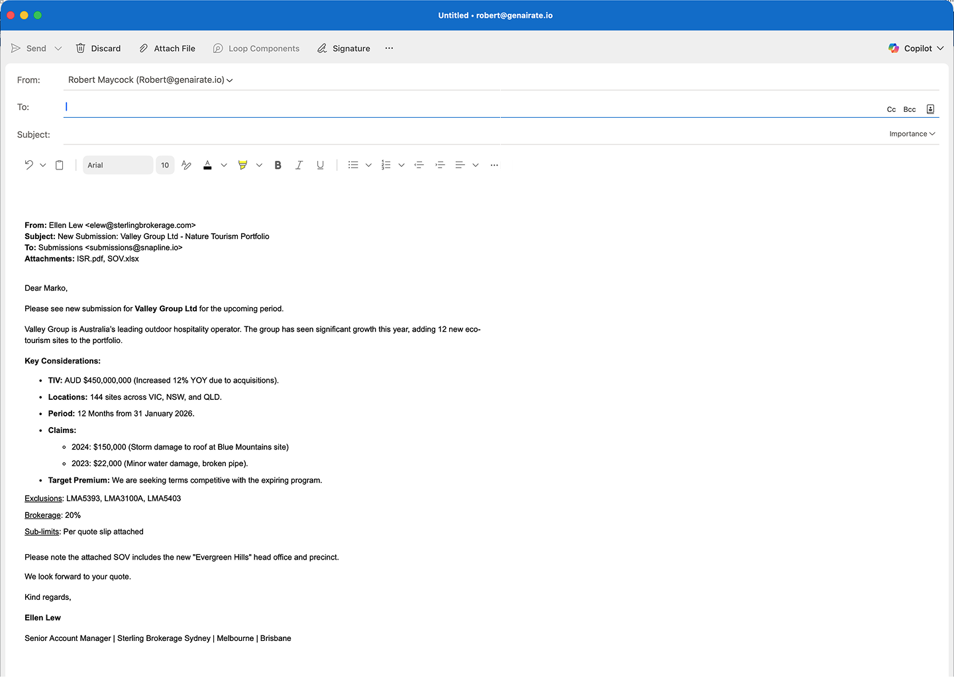Click the "Key Considerations:" heading
The height and width of the screenshot is (678, 954).
[x=63, y=361]
